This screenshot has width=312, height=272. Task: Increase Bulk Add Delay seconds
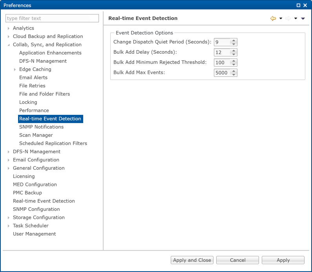coord(234,51)
